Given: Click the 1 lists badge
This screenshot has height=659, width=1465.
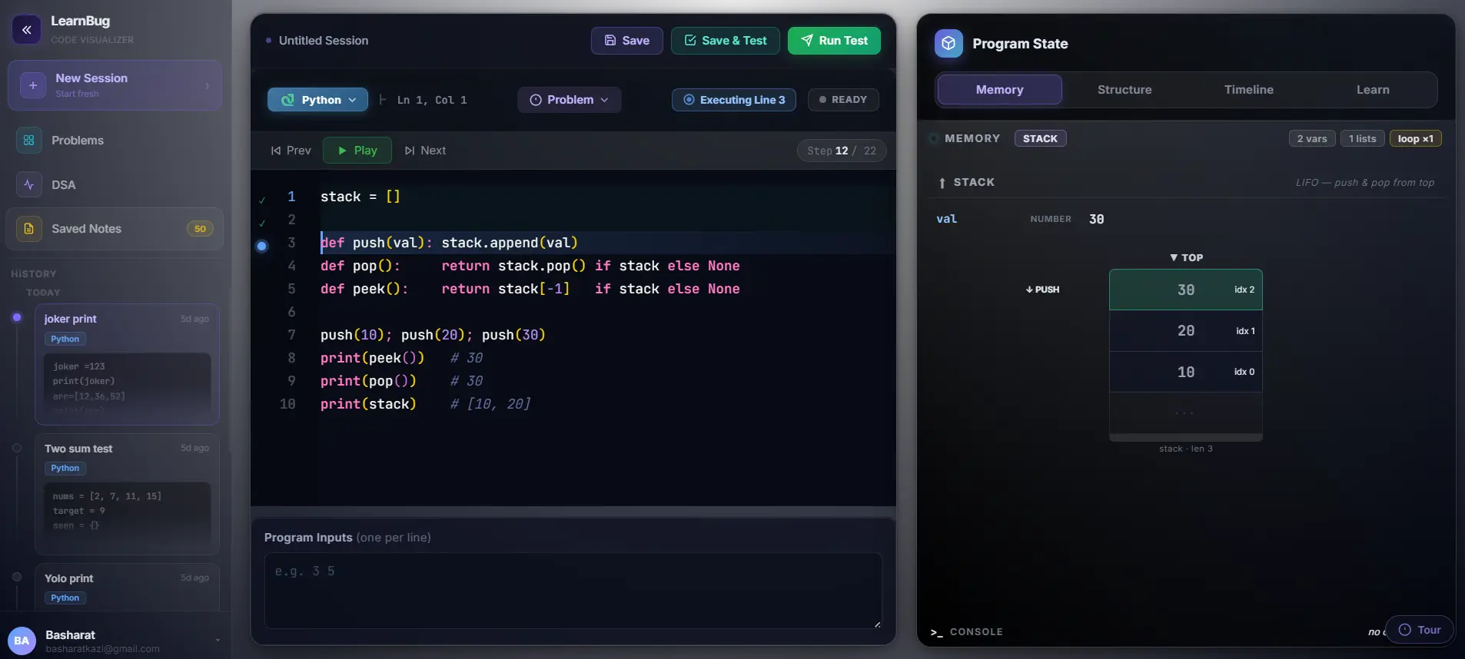Looking at the screenshot, I should point(1363,138).
